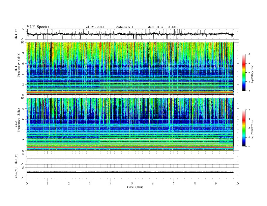Click the "4" kHz tick of ch.2 spectrogram
267x206 pixels.
pos(23,130)
